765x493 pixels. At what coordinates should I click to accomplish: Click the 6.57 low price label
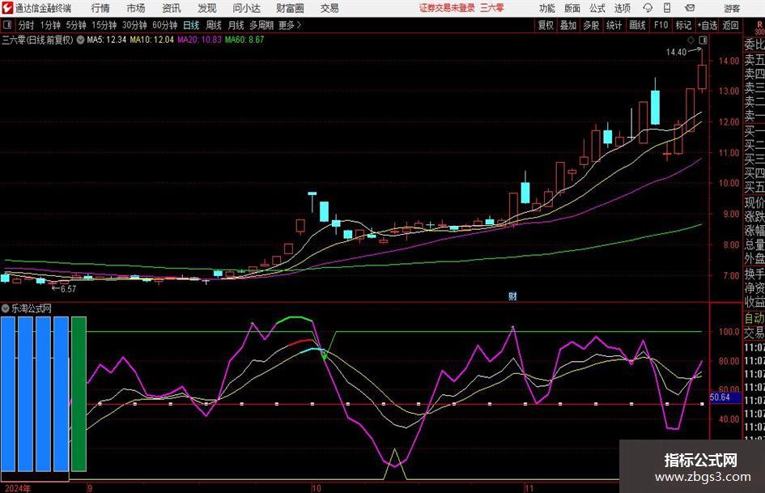(68, 289)
